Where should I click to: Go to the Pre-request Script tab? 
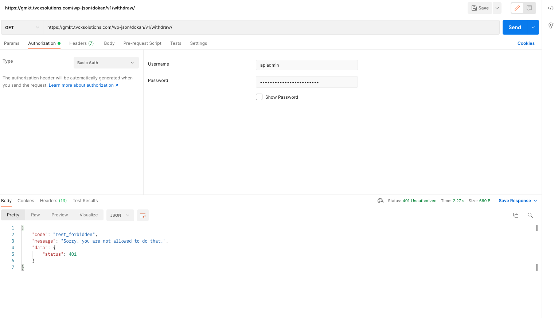point(143,43)
